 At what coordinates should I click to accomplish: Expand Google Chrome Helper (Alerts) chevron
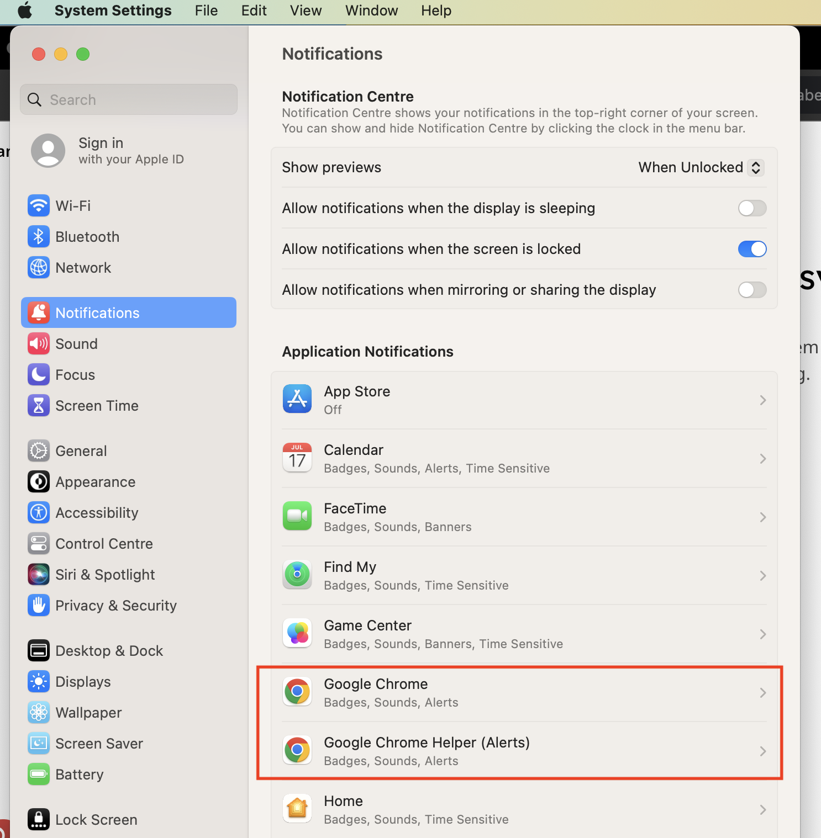click(763, 751)
